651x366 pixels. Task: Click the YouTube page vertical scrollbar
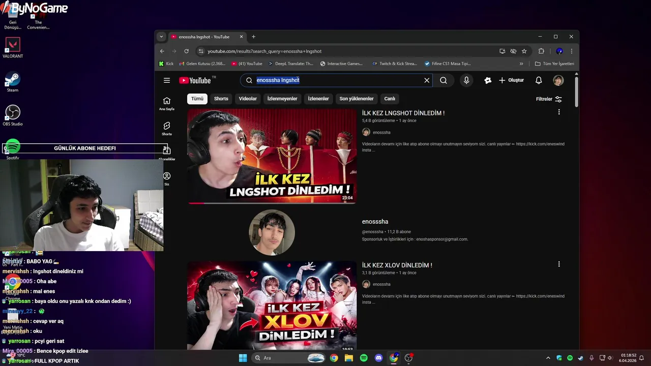click(x=576, y=91)
